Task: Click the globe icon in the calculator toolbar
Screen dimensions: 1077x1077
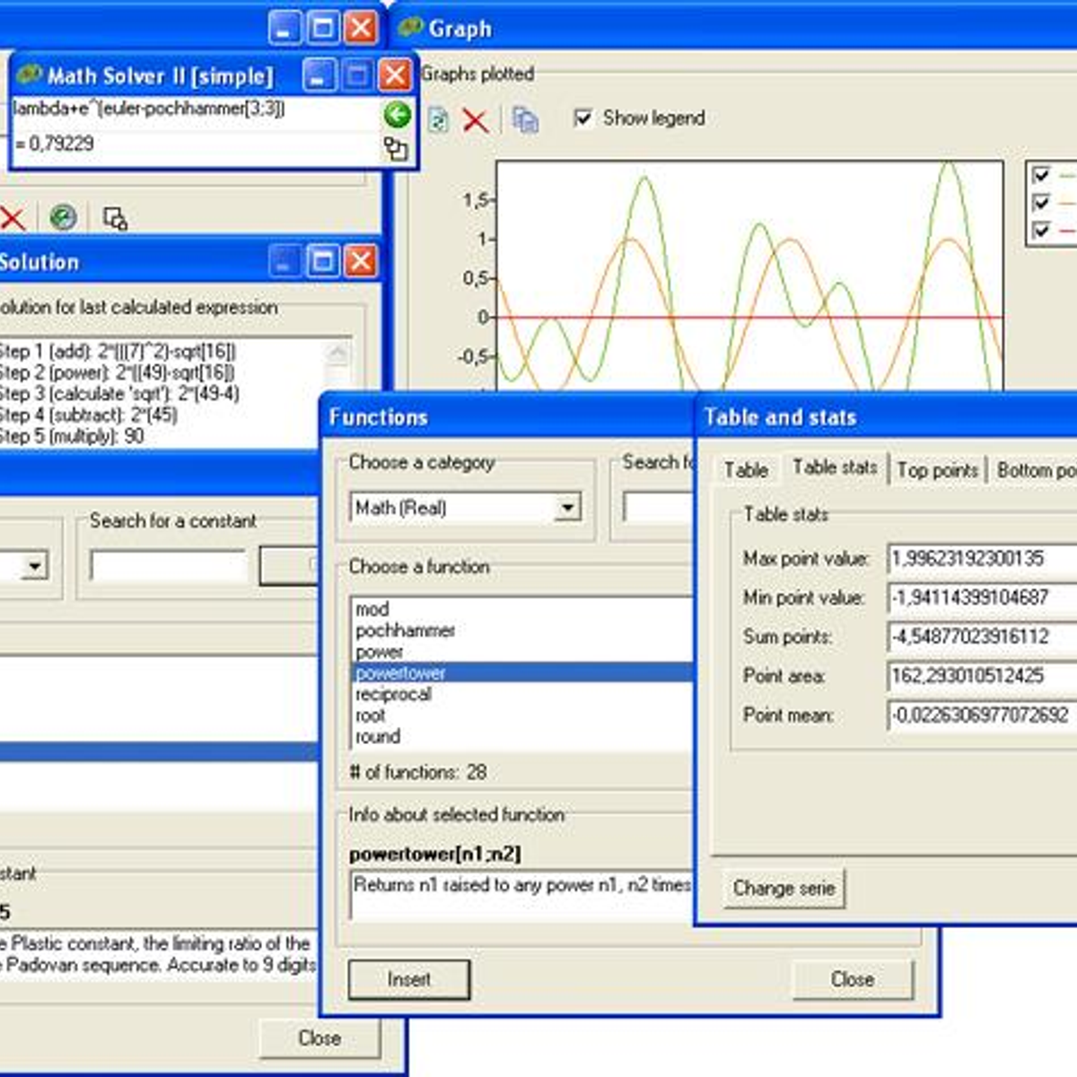Action: (x=63, y=218)
